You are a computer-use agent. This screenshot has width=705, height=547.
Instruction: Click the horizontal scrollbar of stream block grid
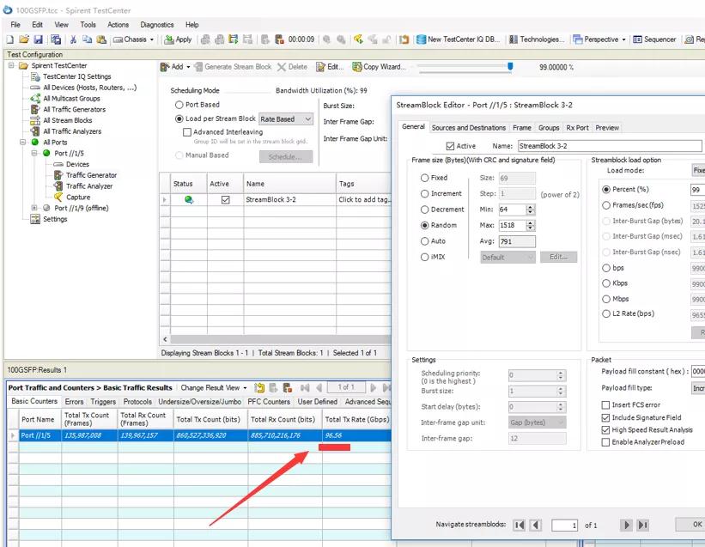tap(279, 339)
